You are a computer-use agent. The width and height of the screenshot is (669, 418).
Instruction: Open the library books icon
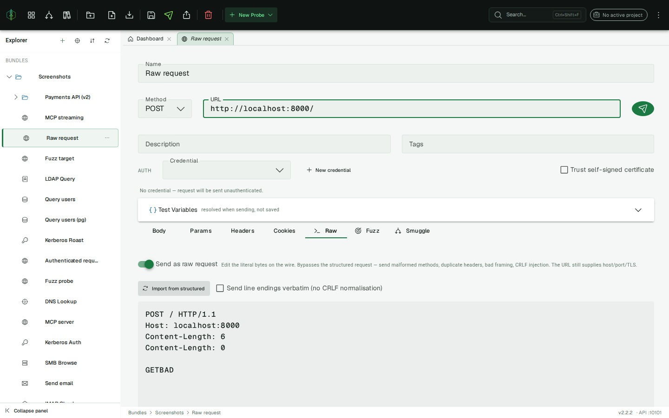coord(67,15)
